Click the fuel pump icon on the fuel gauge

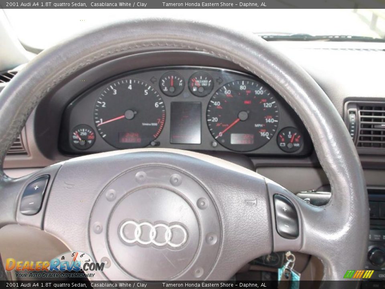(195, 90)
